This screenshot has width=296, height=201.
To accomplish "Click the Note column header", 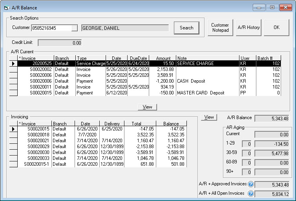I will click(x=207, y=58).
